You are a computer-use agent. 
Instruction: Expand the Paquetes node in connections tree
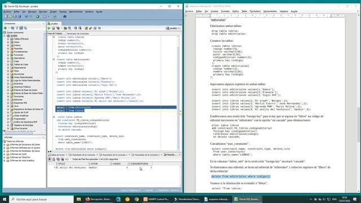tap(8, 48)
